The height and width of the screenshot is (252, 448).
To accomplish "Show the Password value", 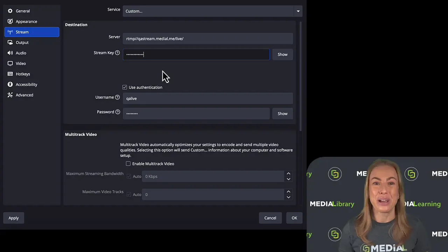I will pos(282,113).
